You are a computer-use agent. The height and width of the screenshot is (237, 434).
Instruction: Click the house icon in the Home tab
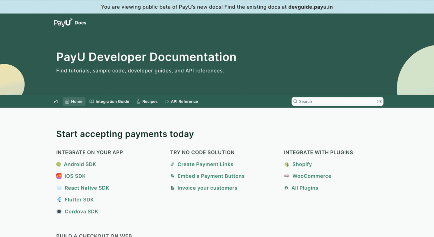[67, 102]
